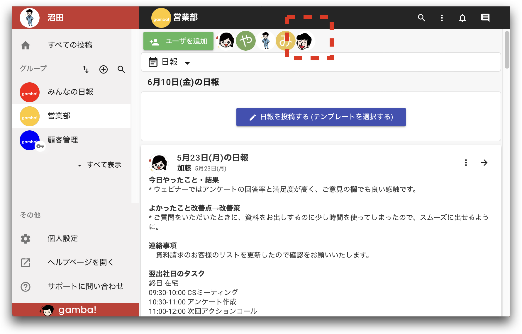Open notifications bell
Viewport: 522px width, 334px height.
tap(462, 18)
